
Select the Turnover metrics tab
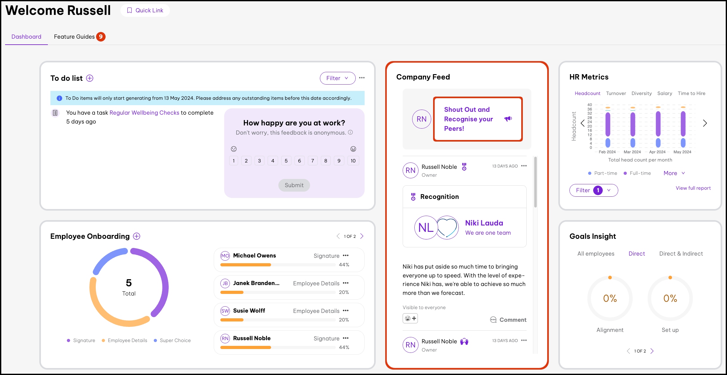point(616,93)
